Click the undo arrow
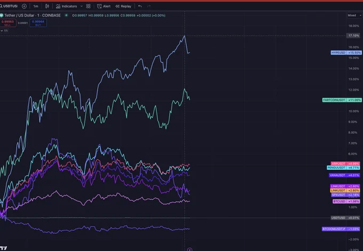Viewport: 363px width, 251px height. pos(140,6)
